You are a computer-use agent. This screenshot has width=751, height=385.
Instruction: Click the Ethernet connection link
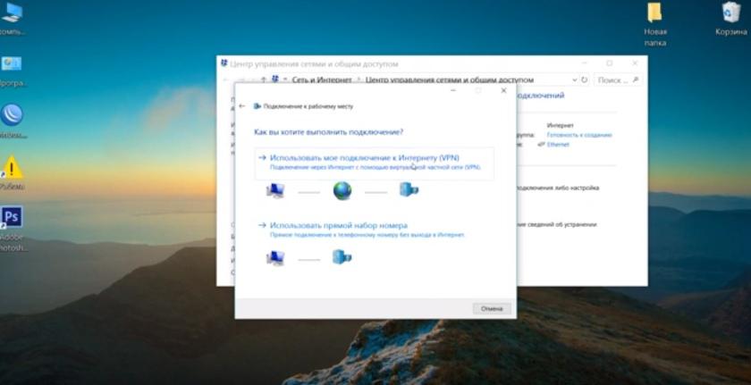(559, 144)
